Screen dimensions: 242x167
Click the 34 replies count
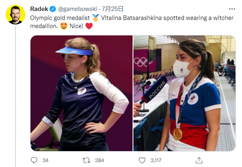pyautogui.click(x=46, y=160)
